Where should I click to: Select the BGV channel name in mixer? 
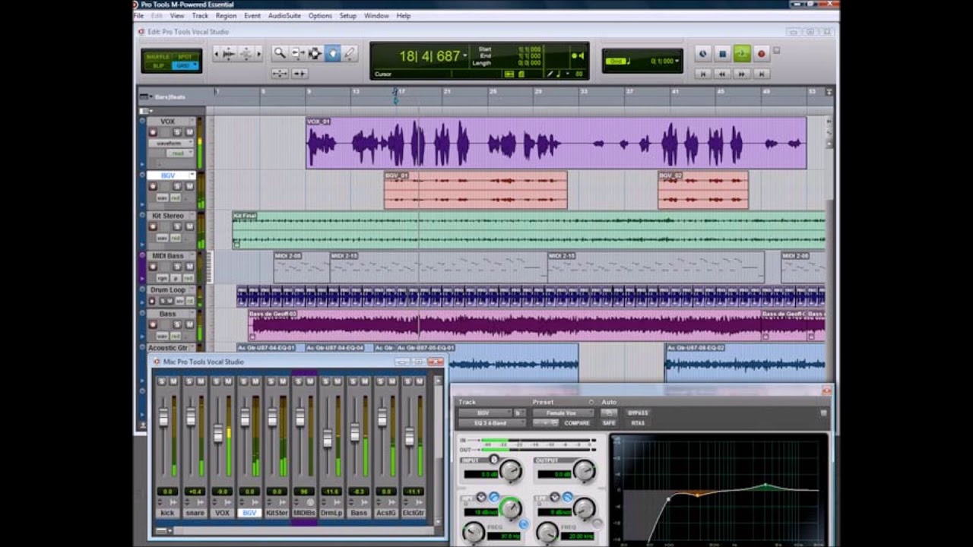pyautogui.click(x=249, y=513)
